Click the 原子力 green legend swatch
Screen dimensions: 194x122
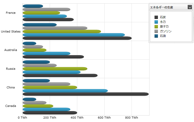click(156, 27)
